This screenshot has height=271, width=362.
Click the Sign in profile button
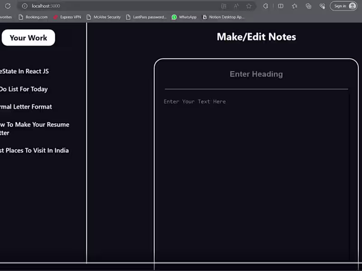[343, 6]
